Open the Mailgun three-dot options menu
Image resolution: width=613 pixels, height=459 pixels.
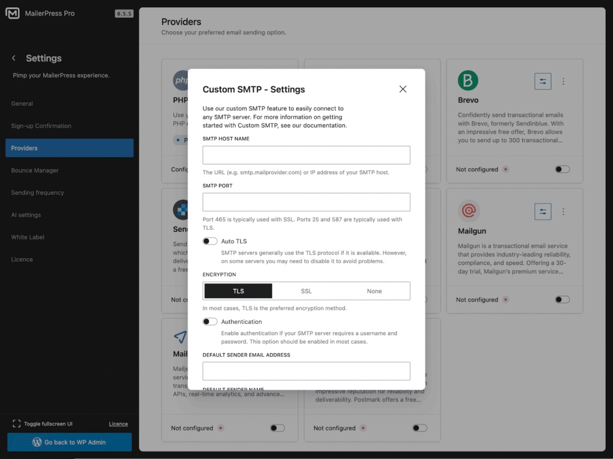[x=563, y=212]
